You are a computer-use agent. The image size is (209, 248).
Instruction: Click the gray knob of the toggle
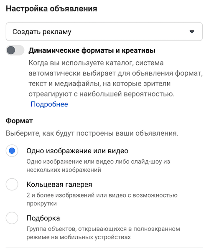point(11,50)
